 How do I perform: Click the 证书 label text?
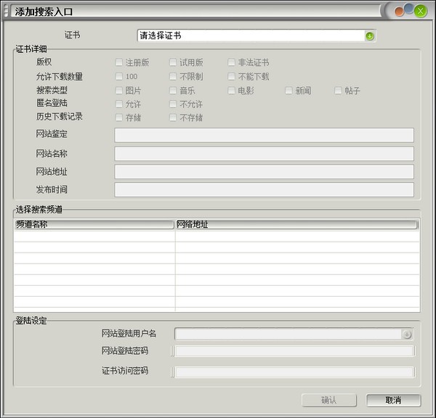coord(72,35)
